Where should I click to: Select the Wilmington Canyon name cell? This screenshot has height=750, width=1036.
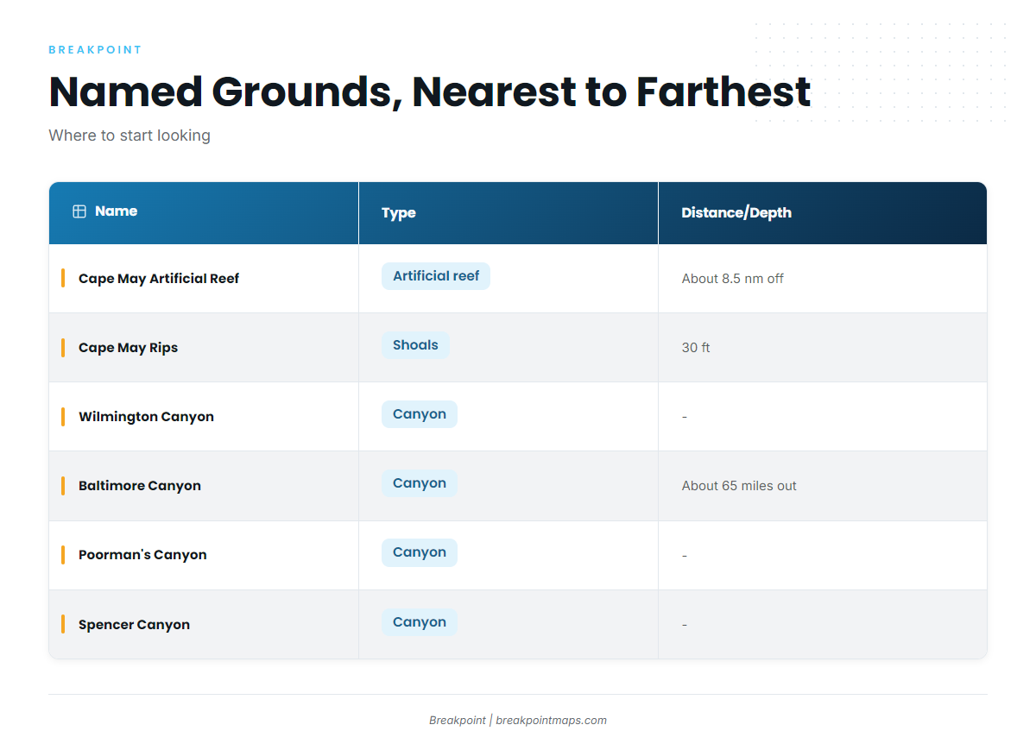204,417
